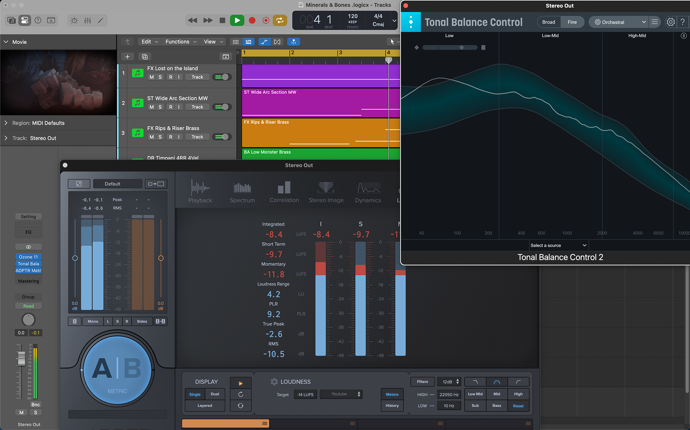Open Tonal Balance Control help icon
Viewport: 690px width, 430px height.
(682, 22)
